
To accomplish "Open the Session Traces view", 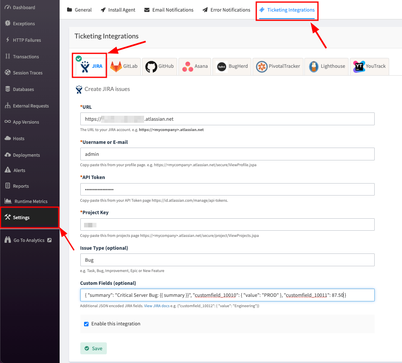I will pyautogui.click(x=28, y=73).
